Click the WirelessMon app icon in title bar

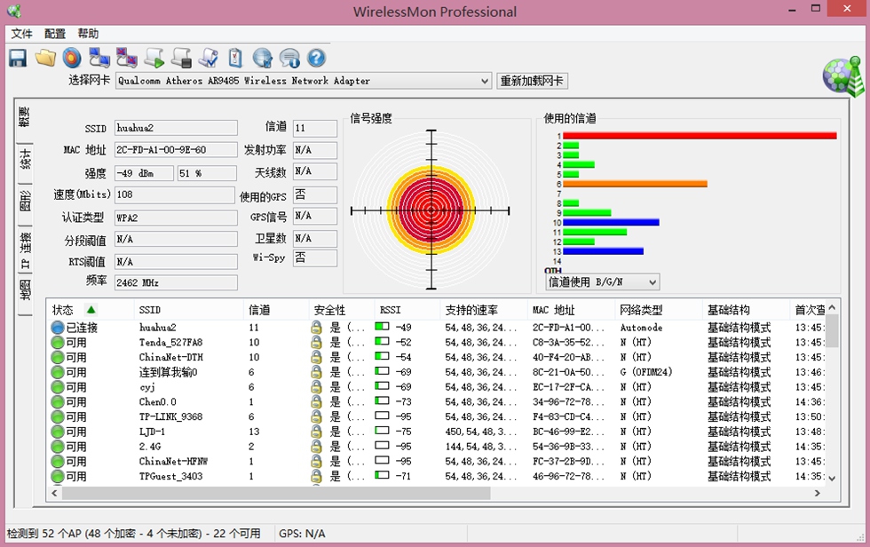pos(15,11)
